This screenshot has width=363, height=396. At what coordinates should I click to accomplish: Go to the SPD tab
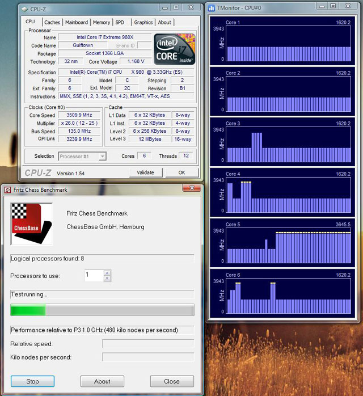(x=120, y=22)
